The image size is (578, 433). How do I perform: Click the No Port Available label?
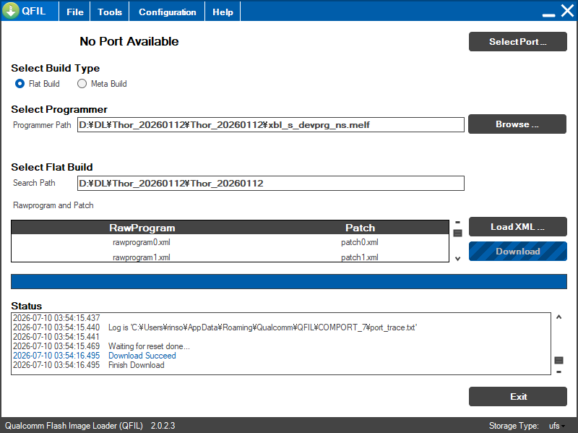tap(129, 41)
